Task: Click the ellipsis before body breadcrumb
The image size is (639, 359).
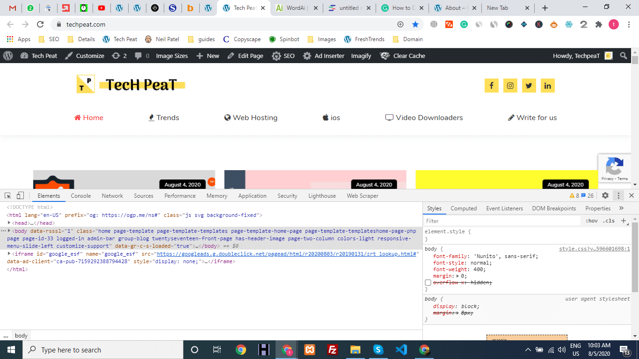Action: point(6,336)
